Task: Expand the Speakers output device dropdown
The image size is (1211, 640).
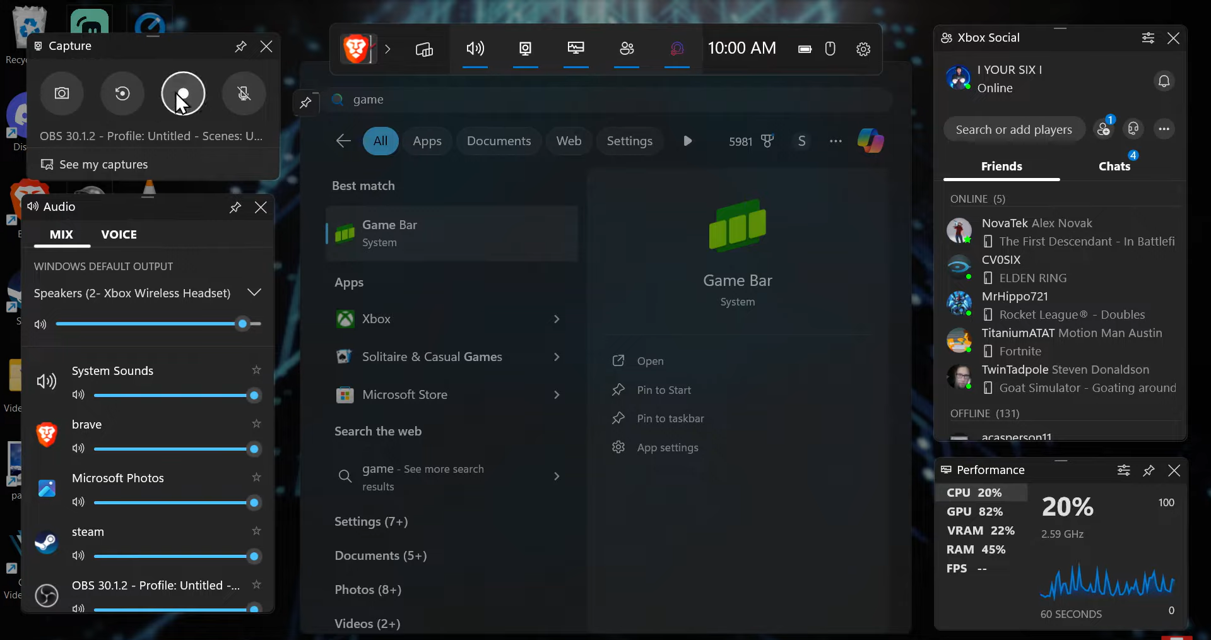Action: pos(254,293)
